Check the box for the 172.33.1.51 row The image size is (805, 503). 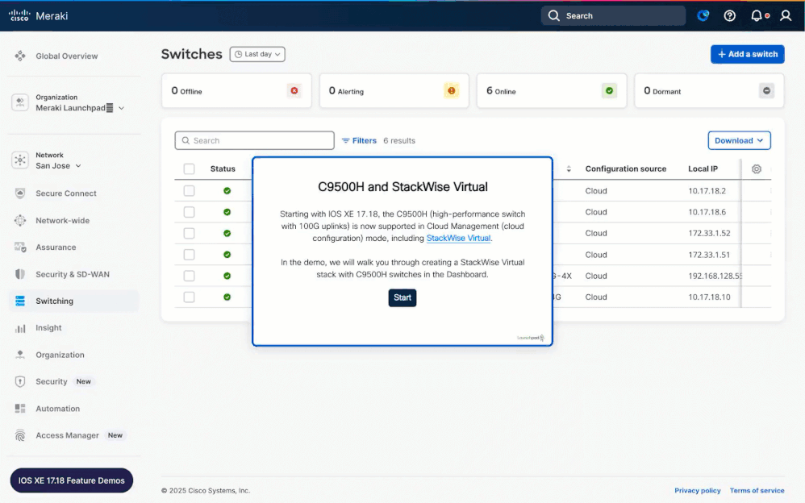coord(189,255)
